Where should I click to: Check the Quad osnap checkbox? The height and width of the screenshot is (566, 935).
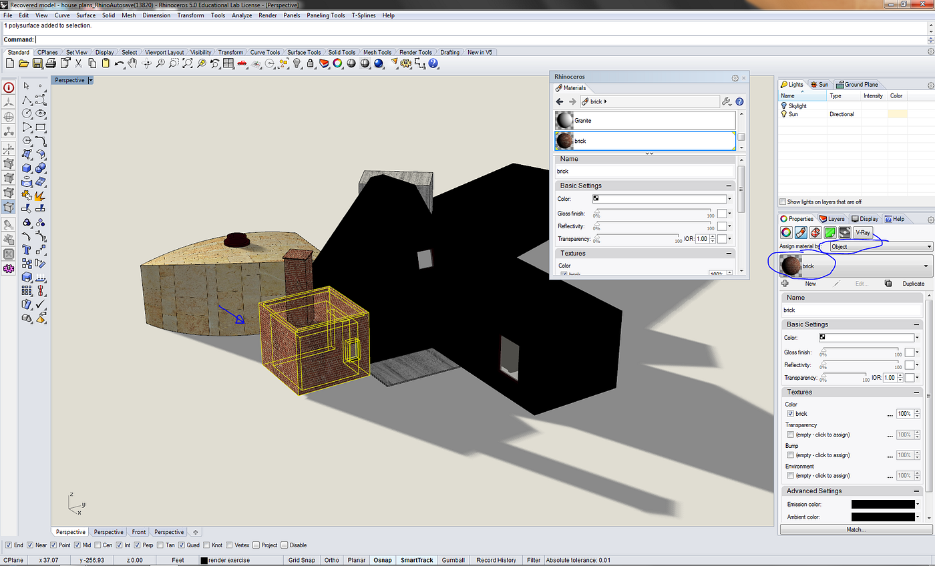(182, 545)
